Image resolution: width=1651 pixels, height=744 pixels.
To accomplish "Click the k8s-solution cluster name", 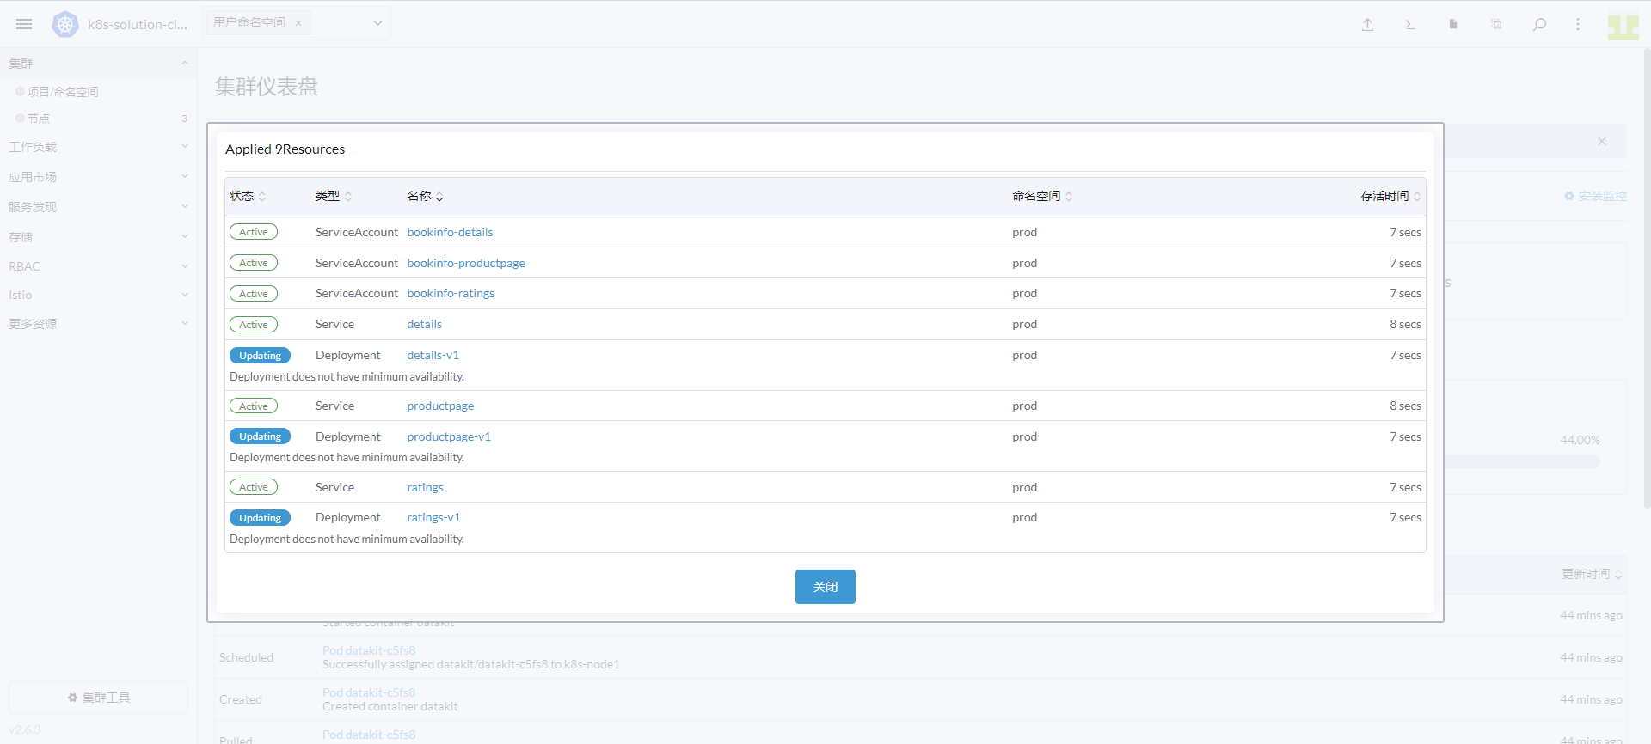I will 138,24.
